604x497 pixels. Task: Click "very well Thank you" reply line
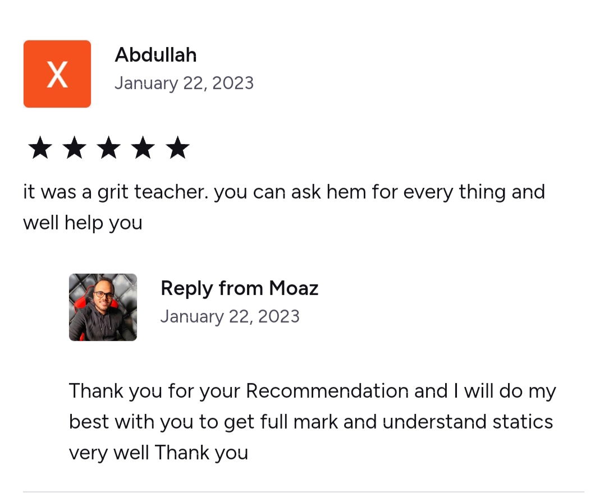tap(158, 453)
